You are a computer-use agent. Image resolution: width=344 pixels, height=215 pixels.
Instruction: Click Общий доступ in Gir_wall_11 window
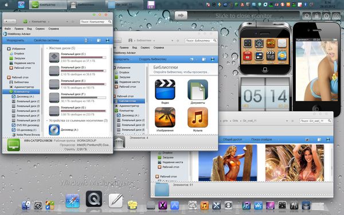coord(232,139)
